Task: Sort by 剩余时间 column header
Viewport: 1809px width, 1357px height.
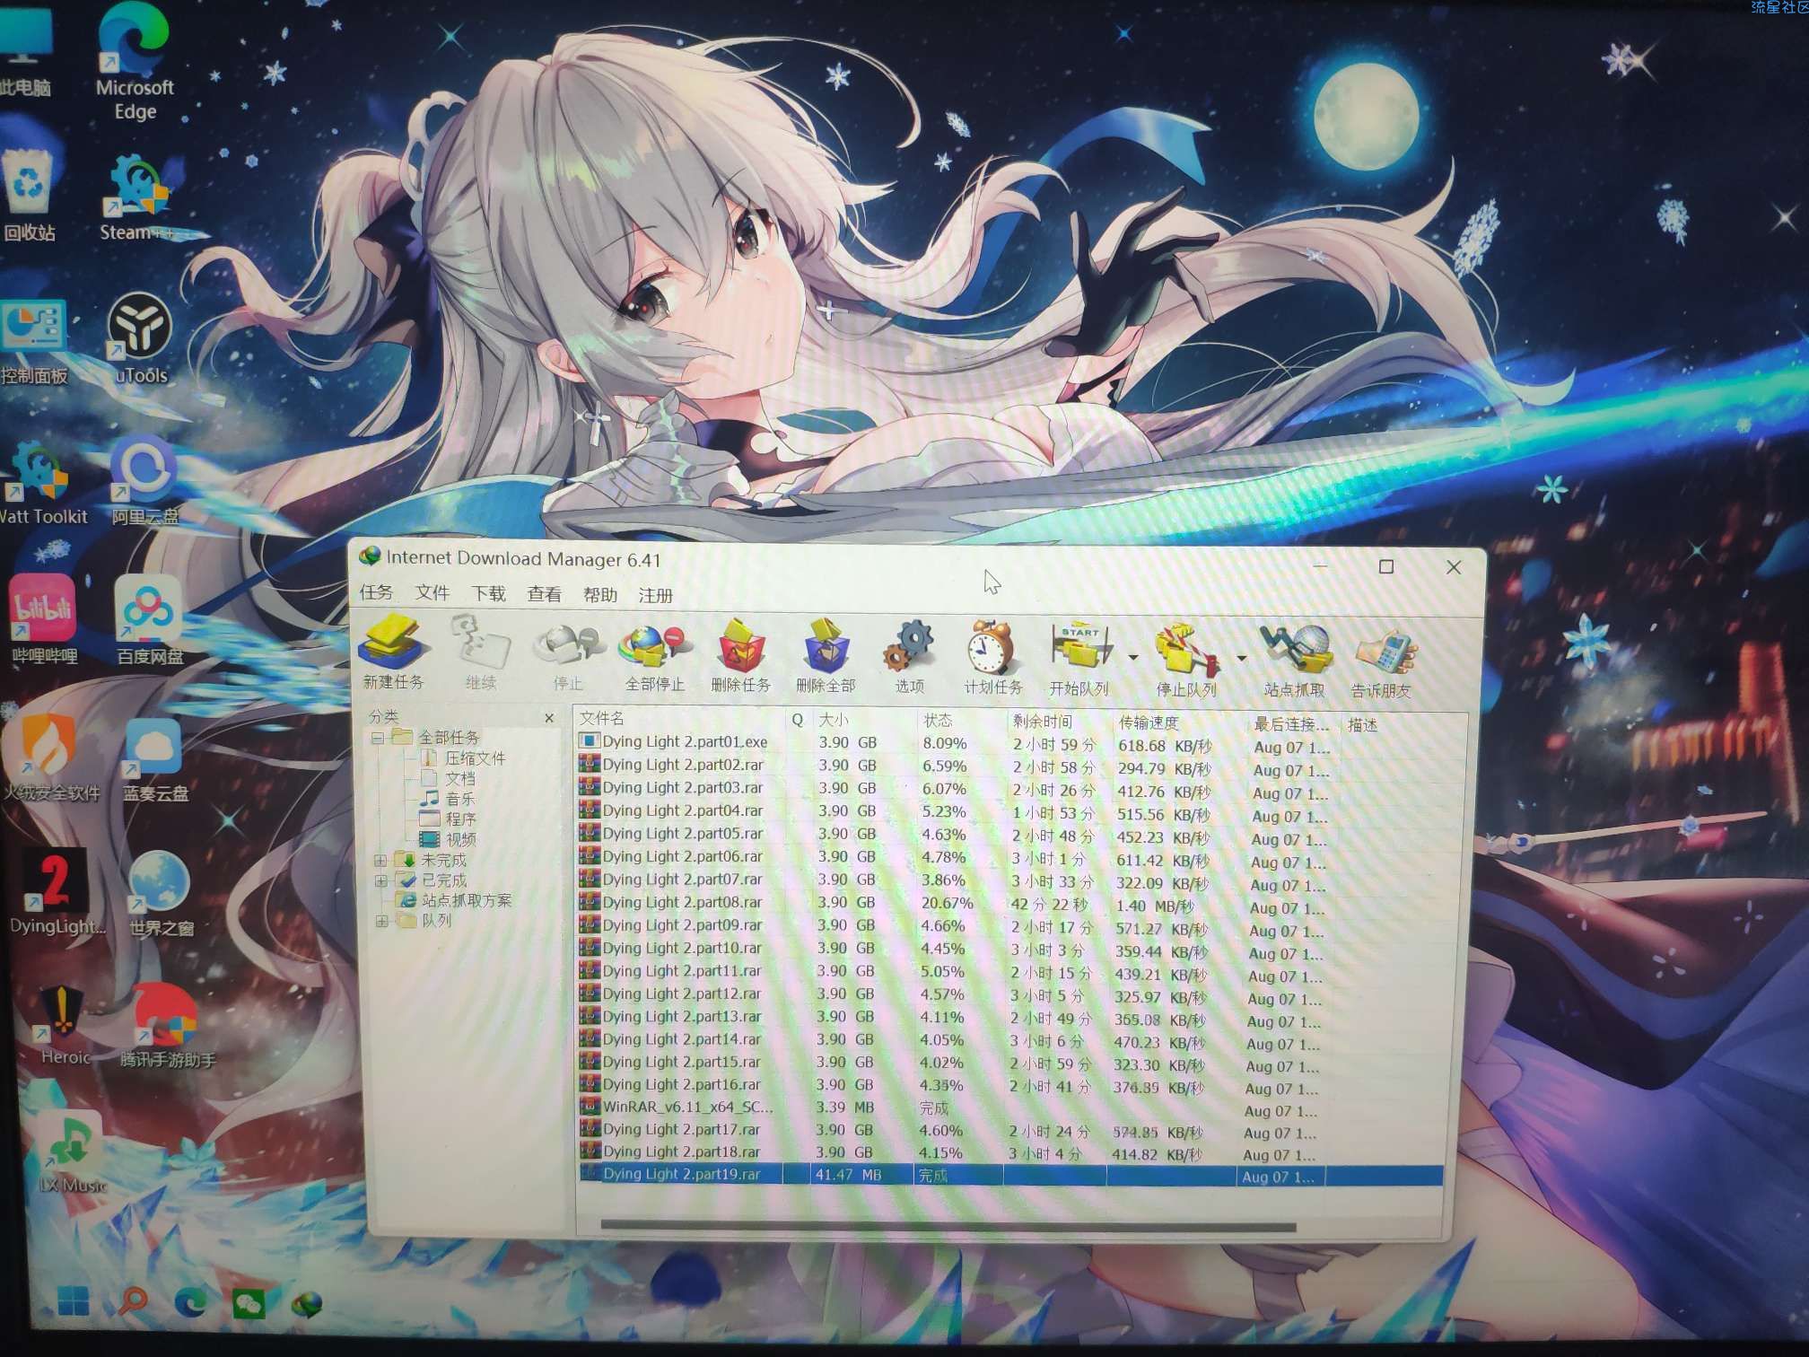Action: pyautogui.click(x=1059, y=722)
